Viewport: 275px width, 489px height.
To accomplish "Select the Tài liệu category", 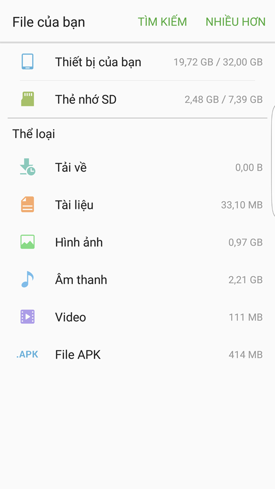I will pyautogui.click(x=137, y=205).
